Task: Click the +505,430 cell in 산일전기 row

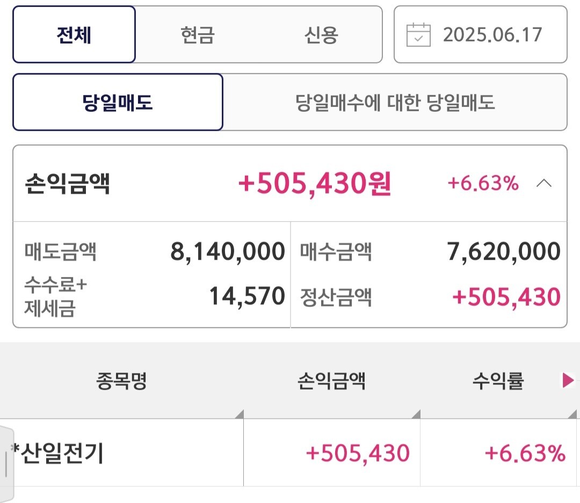Action: coord(357,454)
